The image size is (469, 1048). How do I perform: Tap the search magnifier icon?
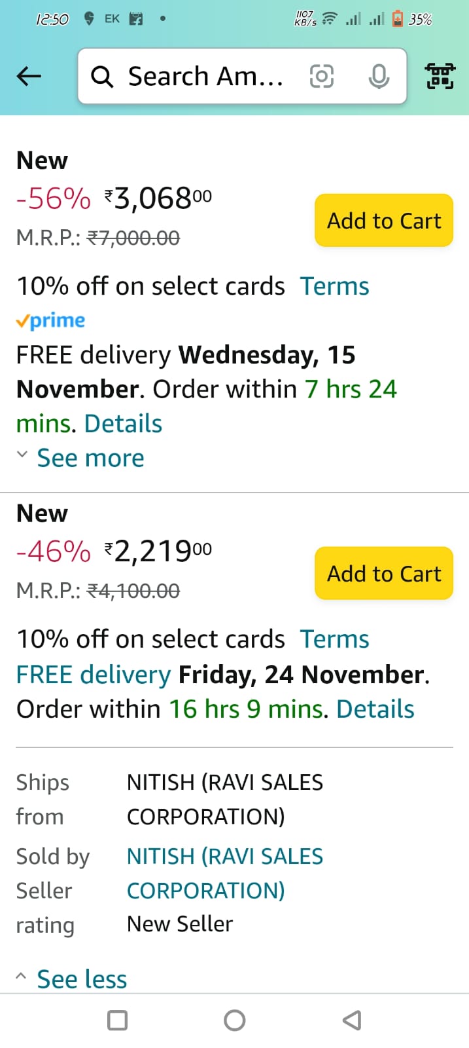coord(101,77)
